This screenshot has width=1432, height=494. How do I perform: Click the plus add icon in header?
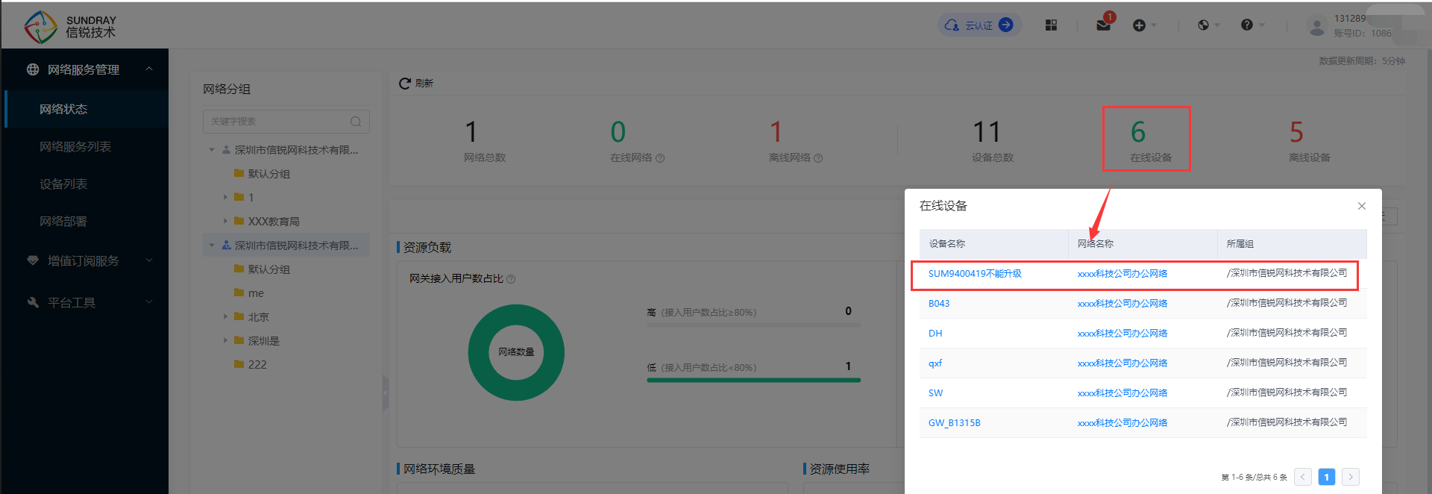click(x=1139, y=25)
